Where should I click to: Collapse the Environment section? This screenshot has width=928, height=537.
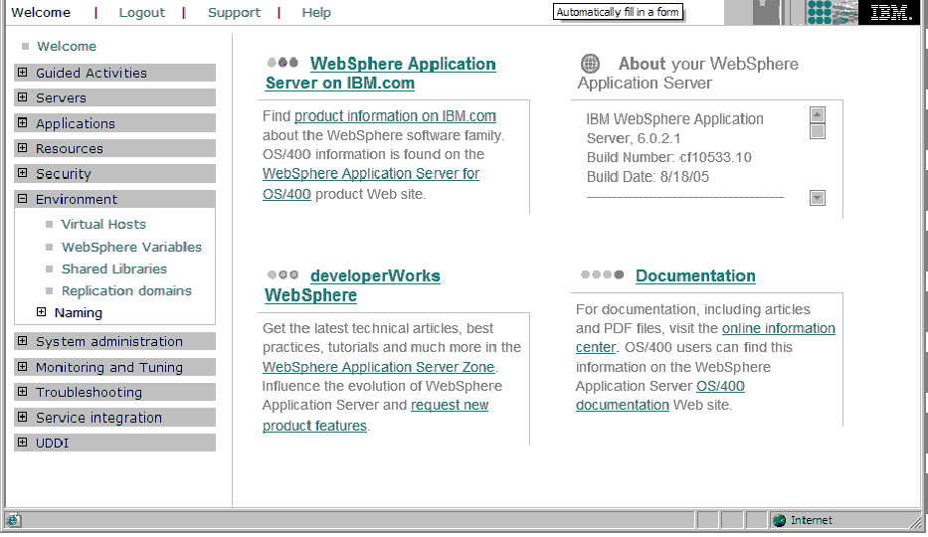(x=23, y=199)
